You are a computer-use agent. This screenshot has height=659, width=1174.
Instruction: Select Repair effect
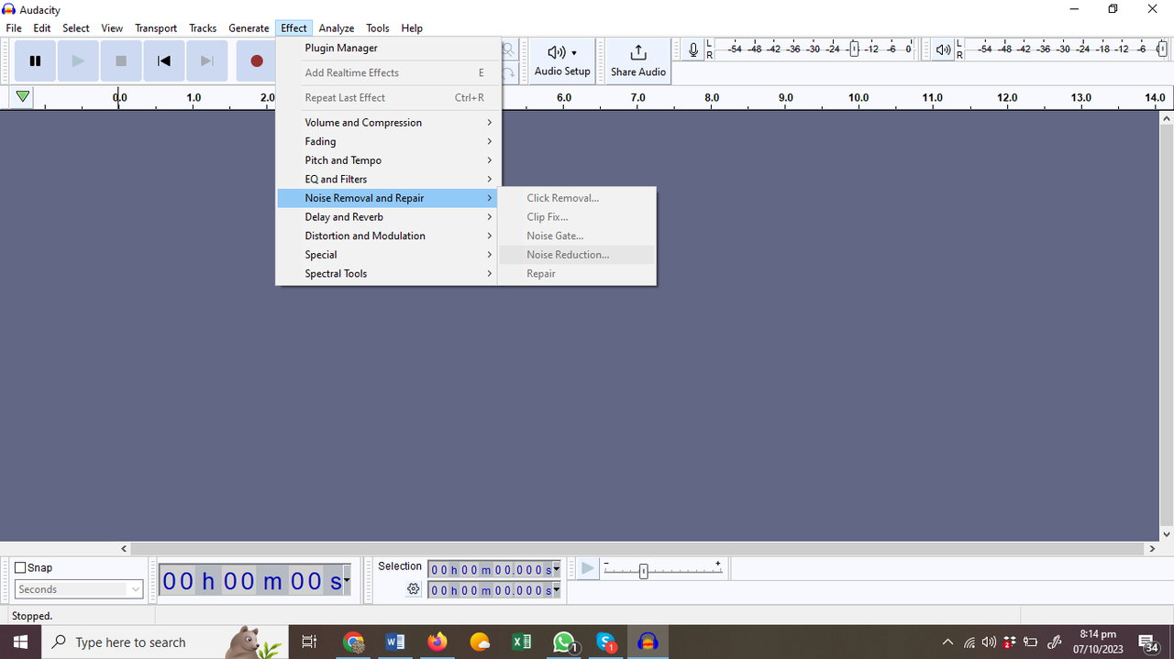point(577,274)
